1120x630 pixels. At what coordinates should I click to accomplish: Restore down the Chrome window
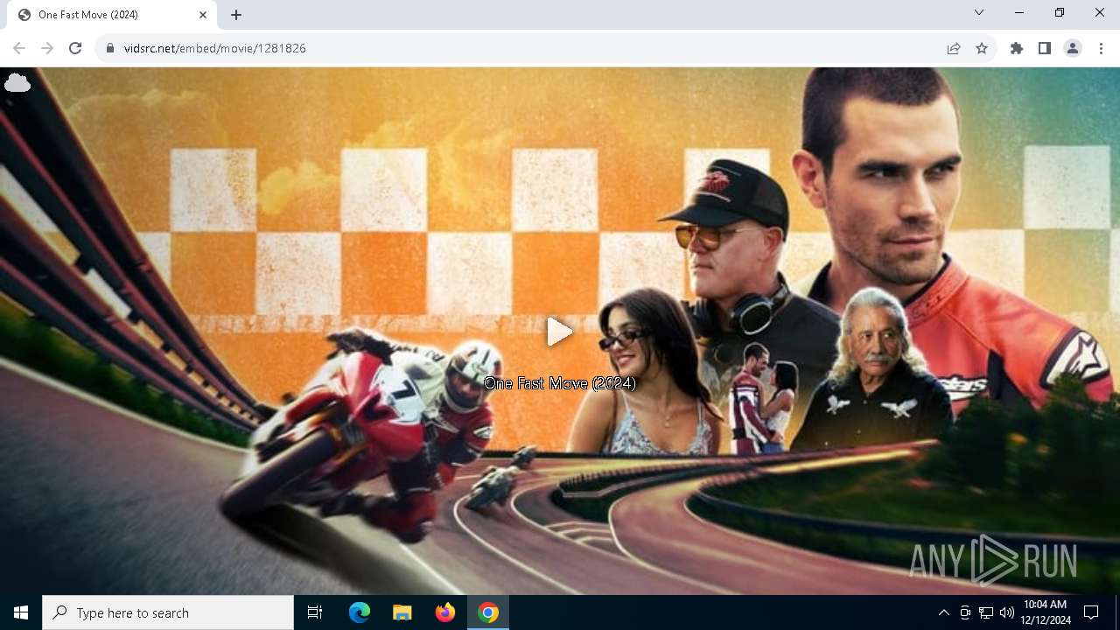pyautogui.click(x=1060, y=12)
